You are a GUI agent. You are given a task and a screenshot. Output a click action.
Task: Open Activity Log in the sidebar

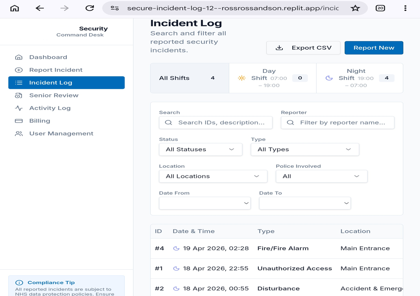tap(66, 108)
